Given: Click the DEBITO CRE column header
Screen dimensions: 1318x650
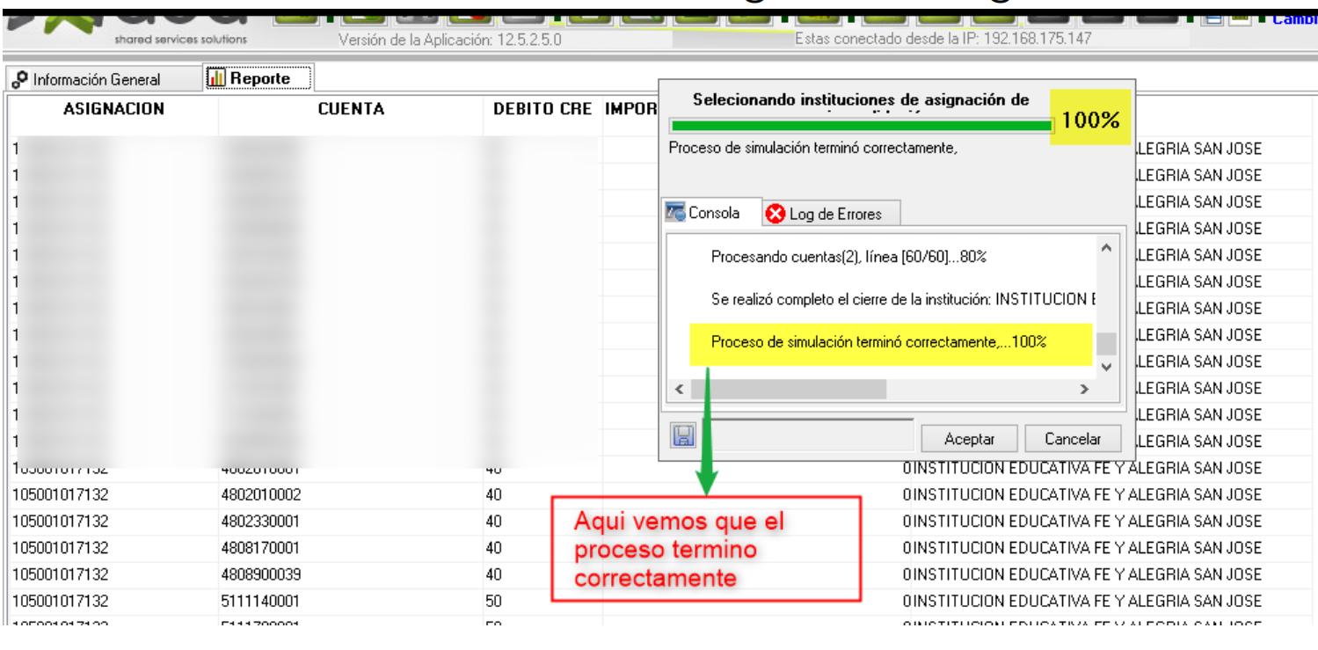Looking at the screenshot, I should pos(542,110).
